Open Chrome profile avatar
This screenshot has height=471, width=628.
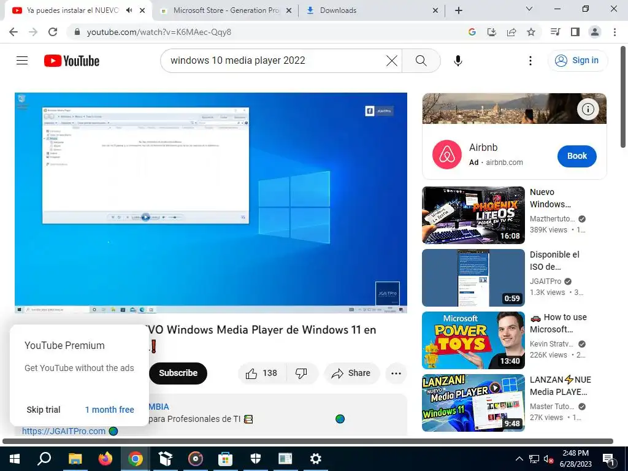[x=595, y=32]
